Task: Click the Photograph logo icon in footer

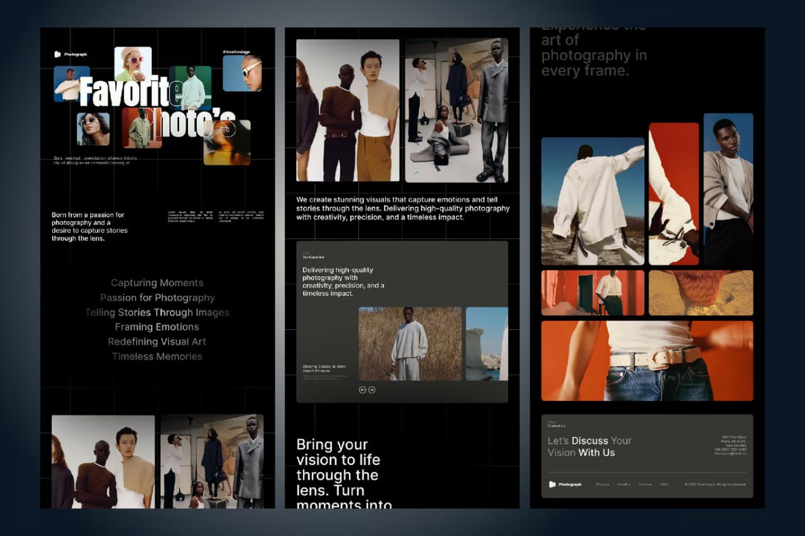Action: pyautogui.click(x=552, y=484)
